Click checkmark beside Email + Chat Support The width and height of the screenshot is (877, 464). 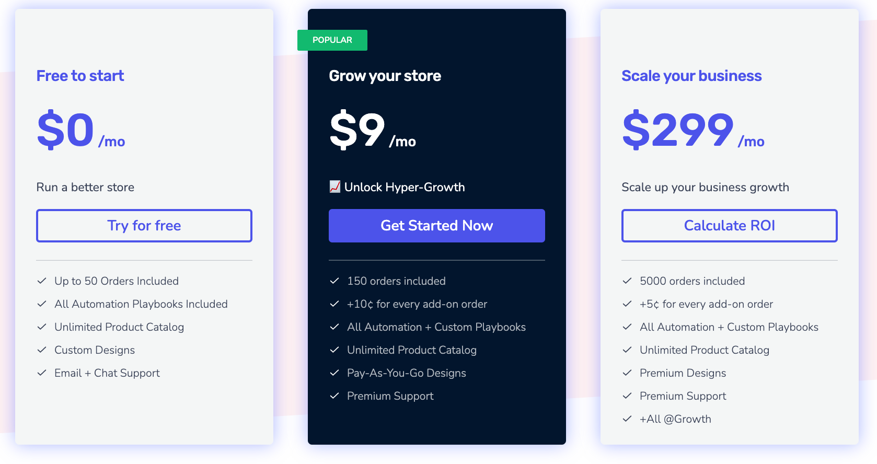(x=42, y=373)
